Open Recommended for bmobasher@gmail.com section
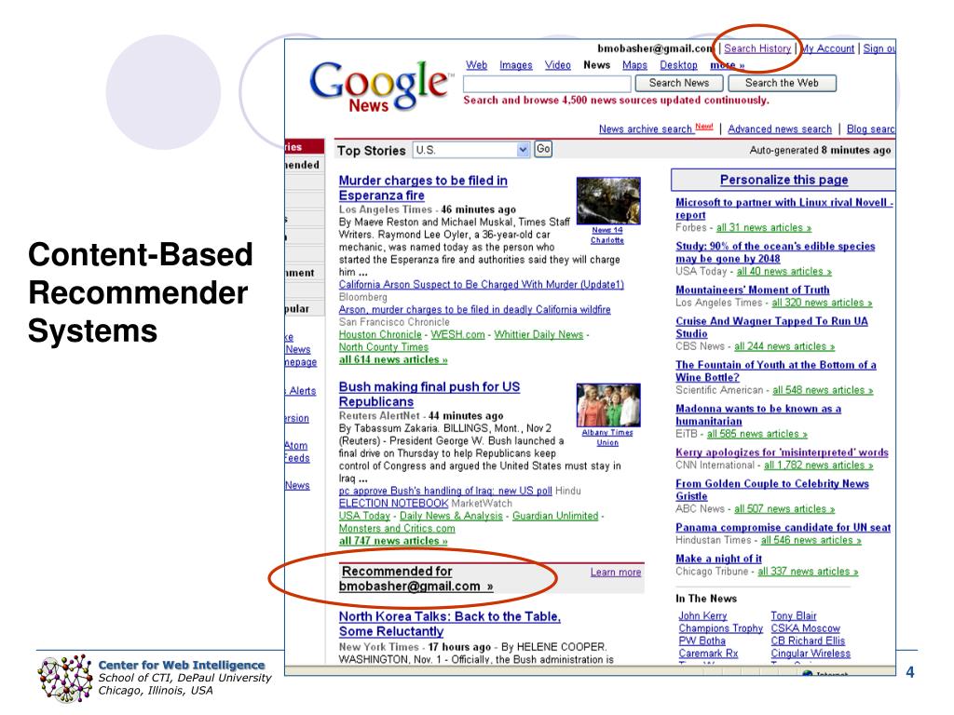This screenshot has width=954, height=715. coord(416,579)
